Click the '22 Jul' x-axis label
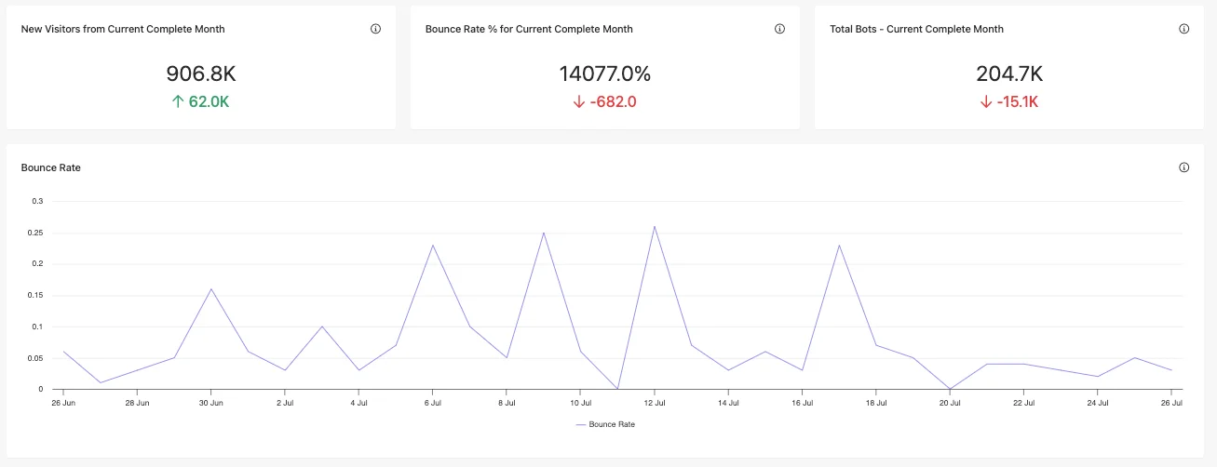Screen dimensions: 1217x467 (1024, 404)
